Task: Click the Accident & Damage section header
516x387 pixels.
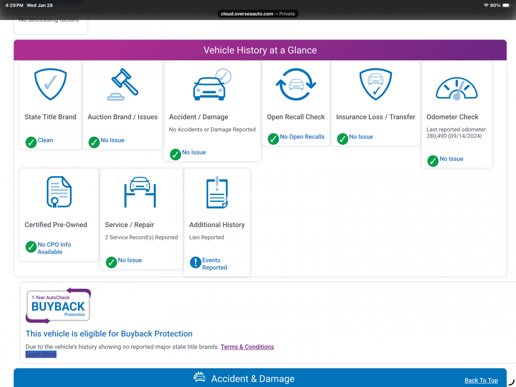Action: coord(252,378)
